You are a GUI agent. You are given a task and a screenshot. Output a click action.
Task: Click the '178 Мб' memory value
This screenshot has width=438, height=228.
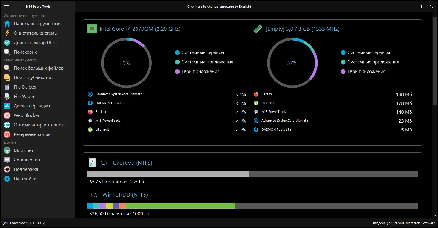pos(404,103)
